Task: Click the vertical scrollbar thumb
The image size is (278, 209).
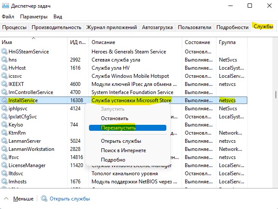Action: coord(276,94)
